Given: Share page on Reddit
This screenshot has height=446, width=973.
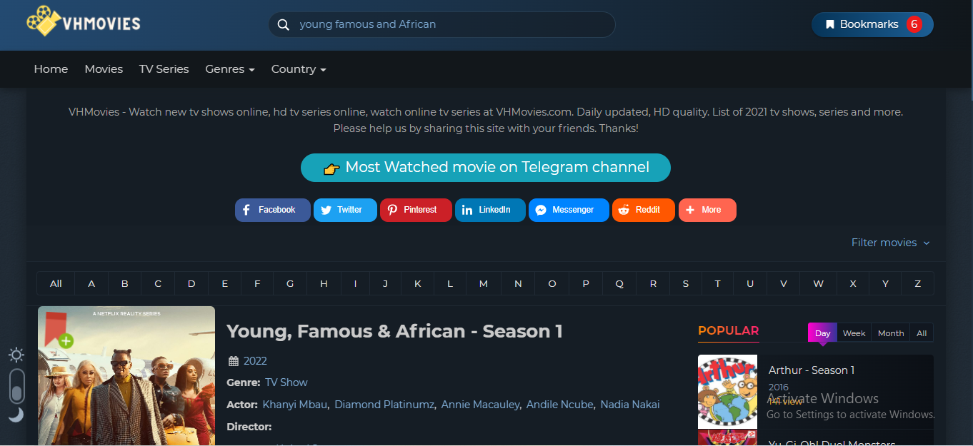Looking at the screenshot, I should click(x=644, y=210).
